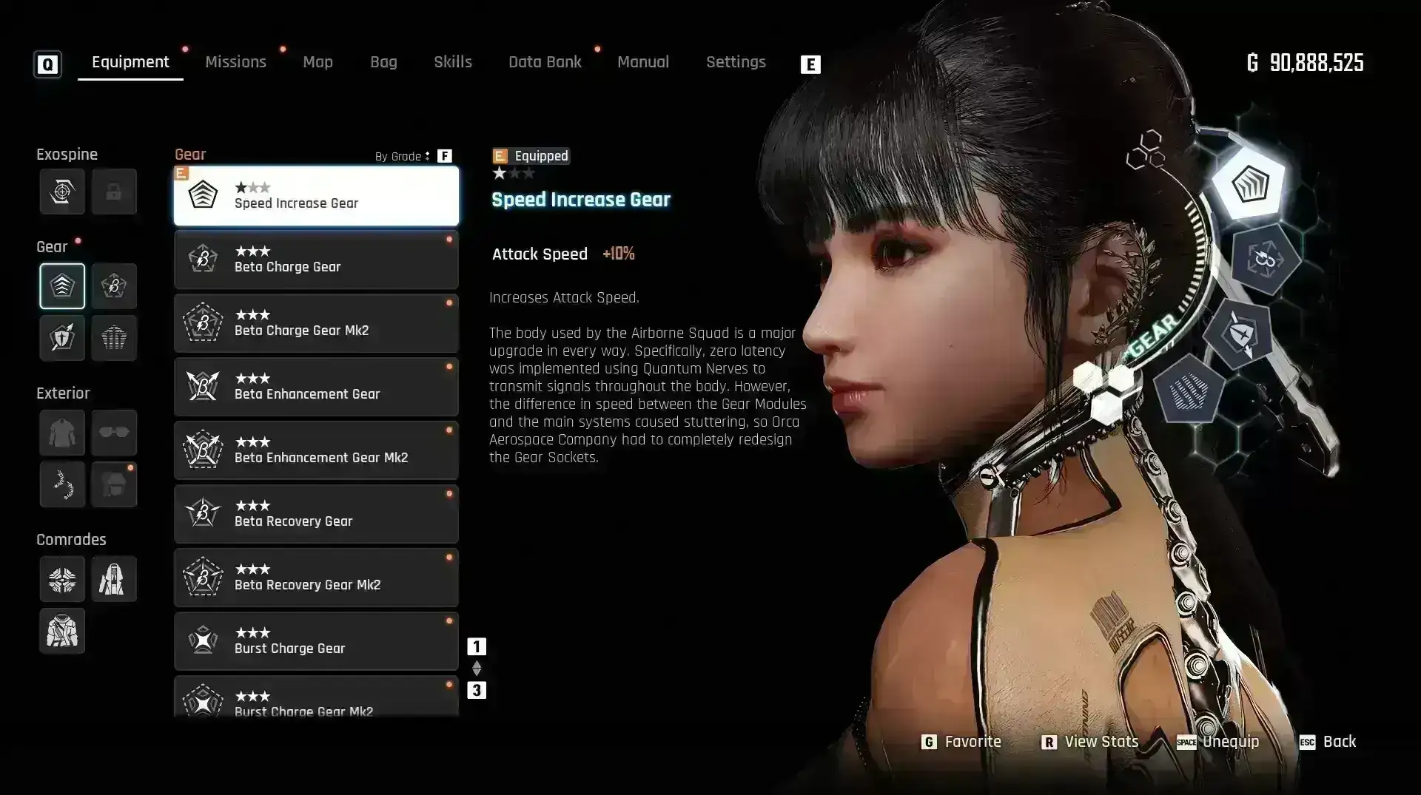Choose Burst Charge Gear in the list
The image size is (1421, 795).
[316, 641]
